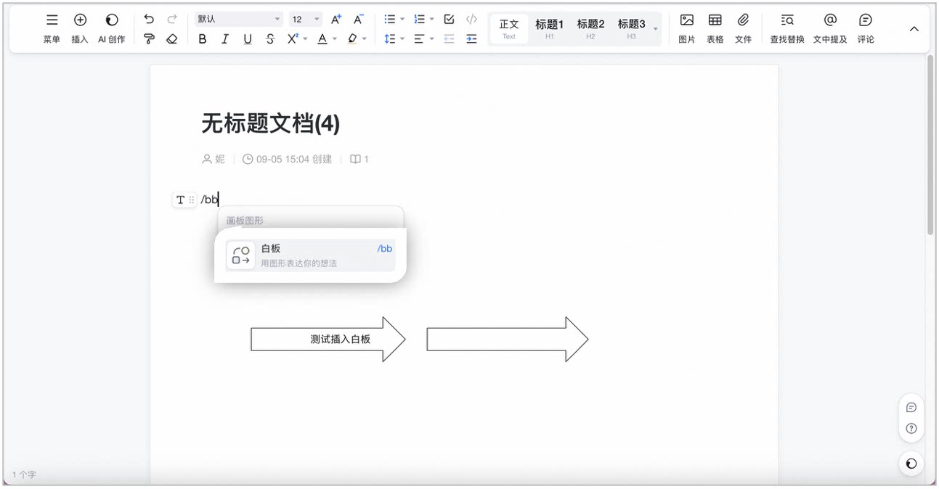
Task: Open the font name dropdown 默认
Action: click(239, 20)
